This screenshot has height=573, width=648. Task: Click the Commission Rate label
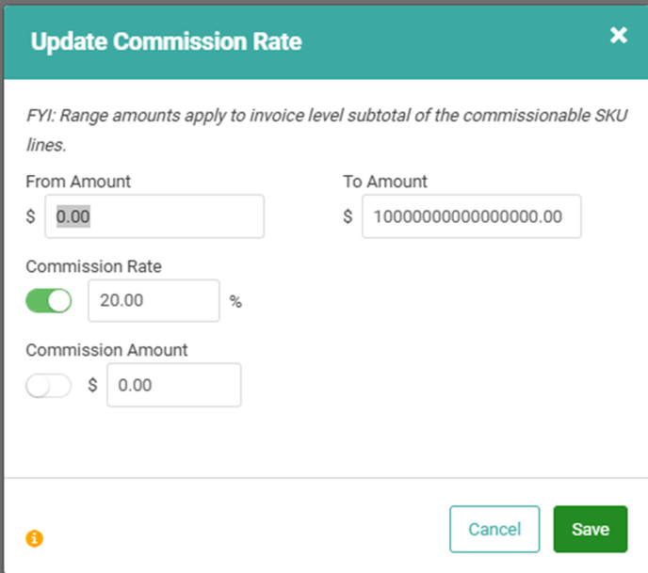tap(93, 266)
